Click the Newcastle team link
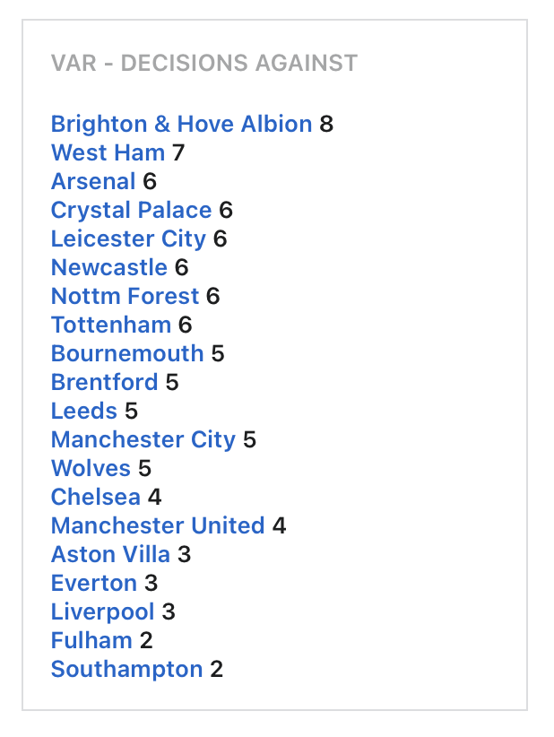 point(109,268)
